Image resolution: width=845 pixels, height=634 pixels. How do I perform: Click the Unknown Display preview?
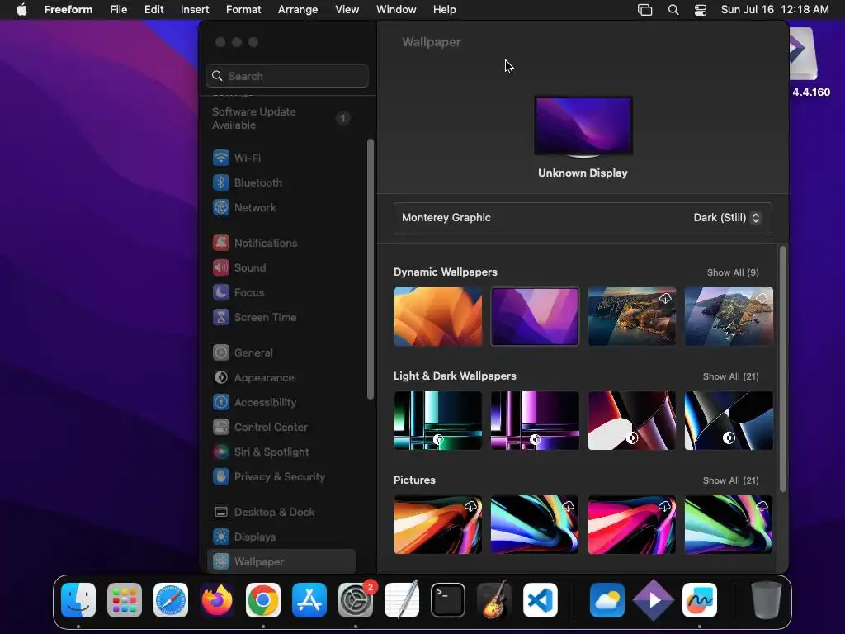click(583, 126)
